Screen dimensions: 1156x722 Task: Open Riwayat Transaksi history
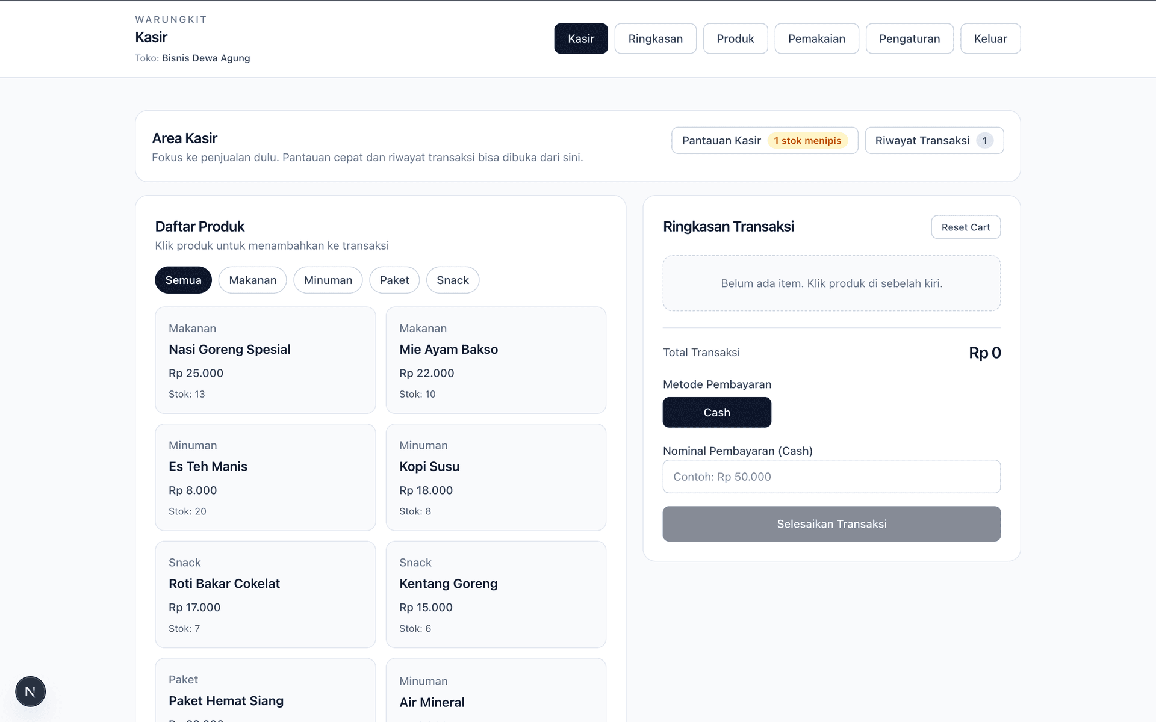tap(934, 140)
